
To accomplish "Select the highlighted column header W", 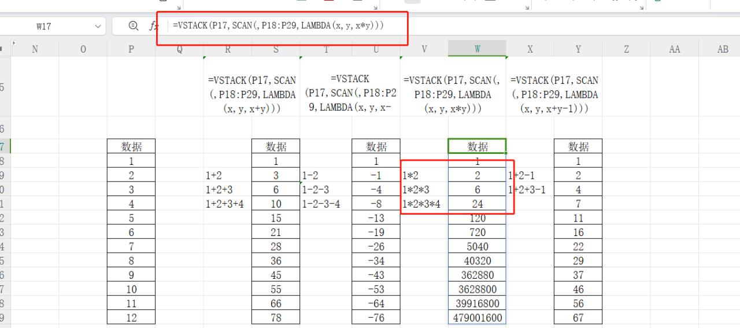I will pos(478,49).
